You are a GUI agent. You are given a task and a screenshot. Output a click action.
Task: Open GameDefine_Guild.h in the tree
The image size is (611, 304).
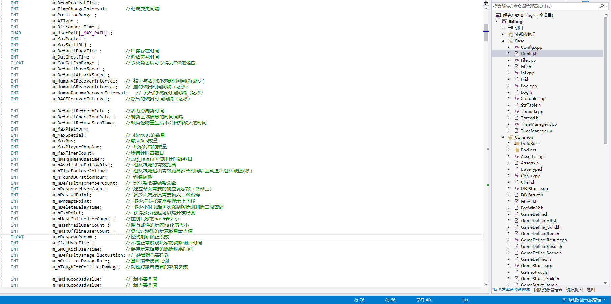pyautogui.click(x=540, y=227)
